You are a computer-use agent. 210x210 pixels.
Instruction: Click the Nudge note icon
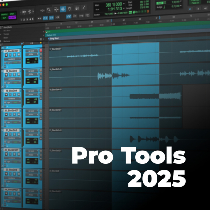(x=164, y=7)
